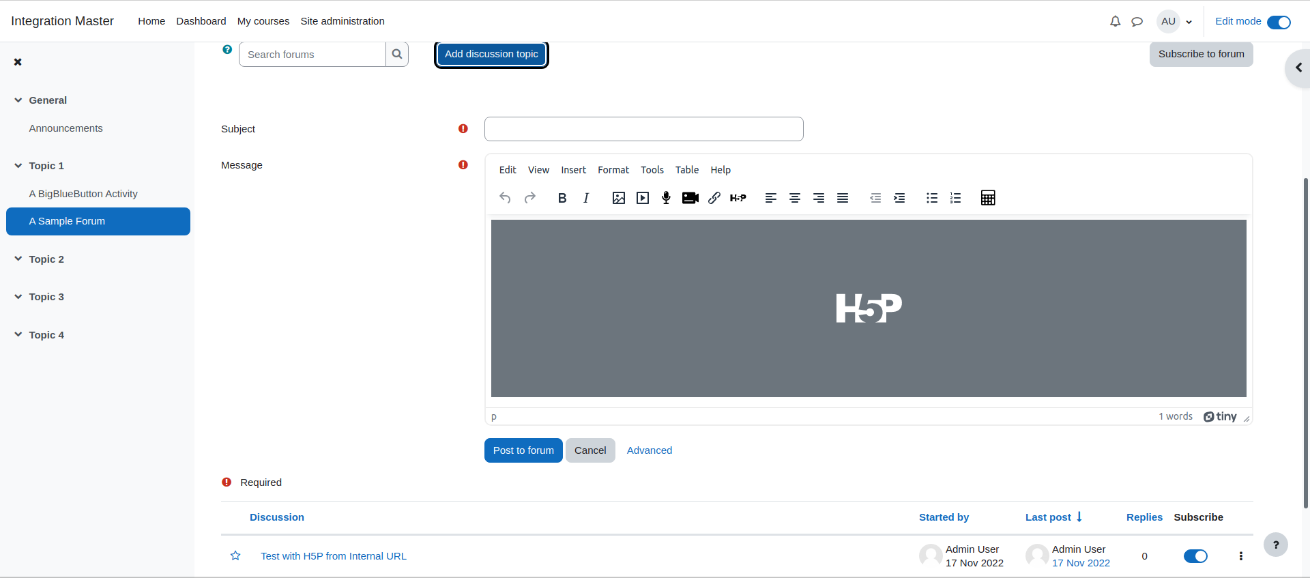Open My courses in top navigation
Image resolution: width=1310 pixels, height=578 pixels.
(x=263, y=21)
